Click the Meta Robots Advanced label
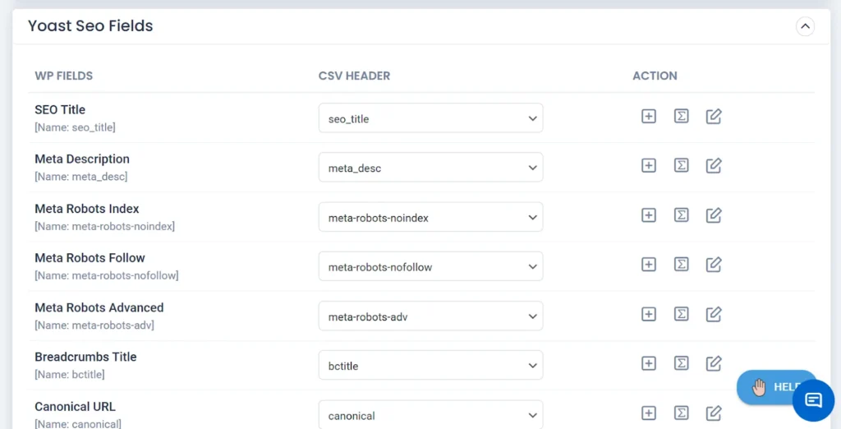The image size is (841, 429). [x=99, y=307]
